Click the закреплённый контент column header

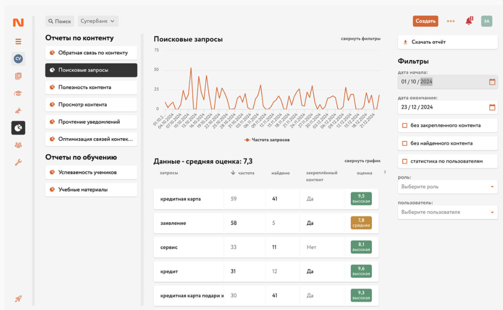point(322,176)
